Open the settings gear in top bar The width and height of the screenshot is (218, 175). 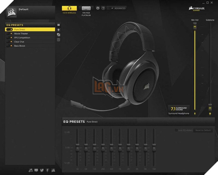tap(98, 8)
